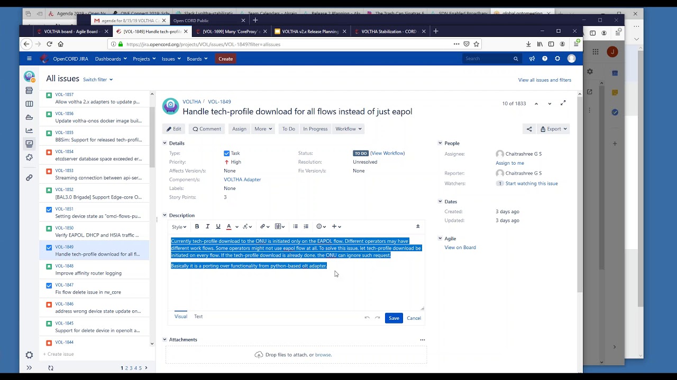
Task: Go to page 3 of issue list
Action: point(131,368)
